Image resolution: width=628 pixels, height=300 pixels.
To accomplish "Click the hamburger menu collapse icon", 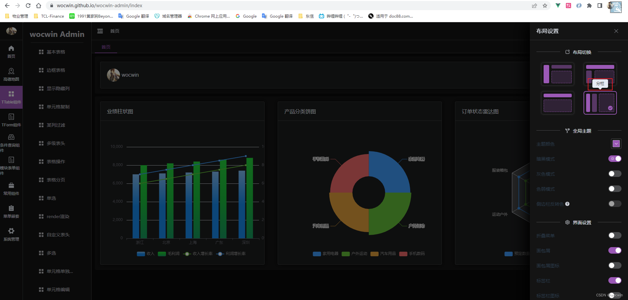I will click(100, 31).
